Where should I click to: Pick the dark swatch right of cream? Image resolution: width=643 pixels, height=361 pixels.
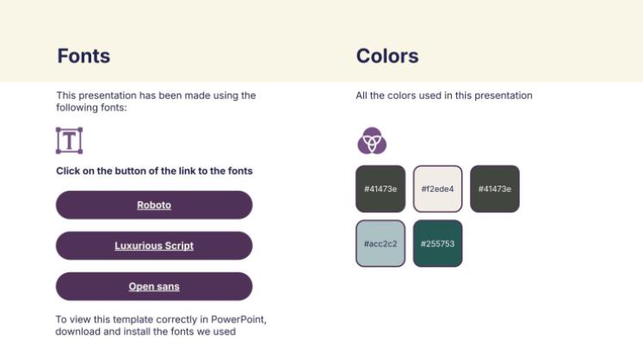coord(495,189)
